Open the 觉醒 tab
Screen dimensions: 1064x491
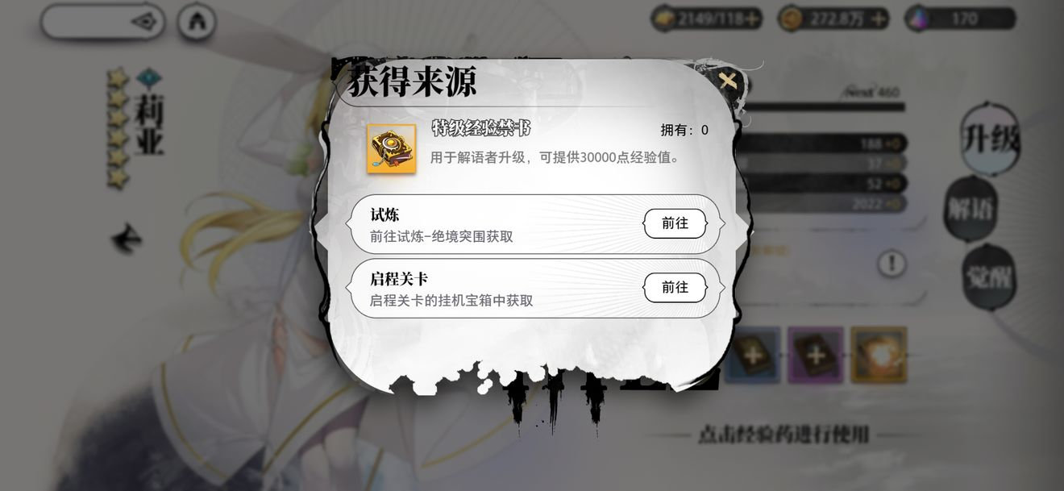pyautogui.click(x=989, y=277)
